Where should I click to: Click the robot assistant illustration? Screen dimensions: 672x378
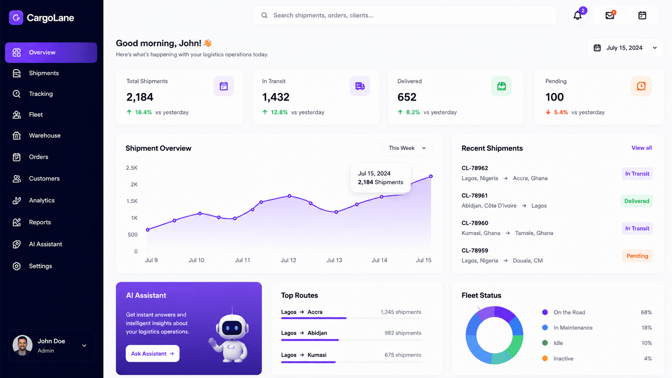pyautogui.click(x=229, y=335)
